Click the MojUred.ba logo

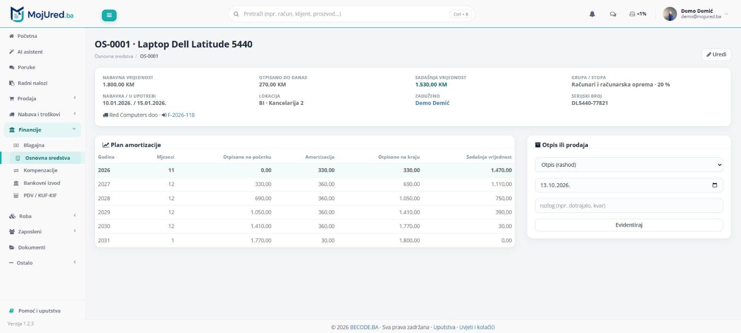coord(42,14)
